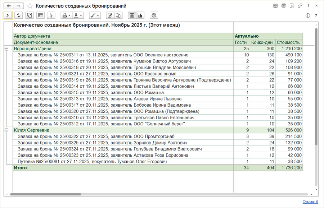
Task: Copy link using chain icon
Action: click(x=300, y=6)
